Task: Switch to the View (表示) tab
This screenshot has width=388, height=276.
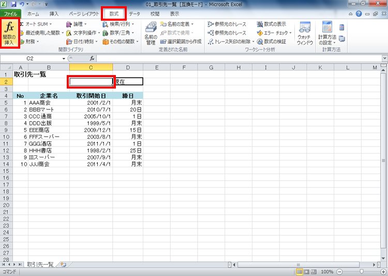Action: tap(175, 14)
